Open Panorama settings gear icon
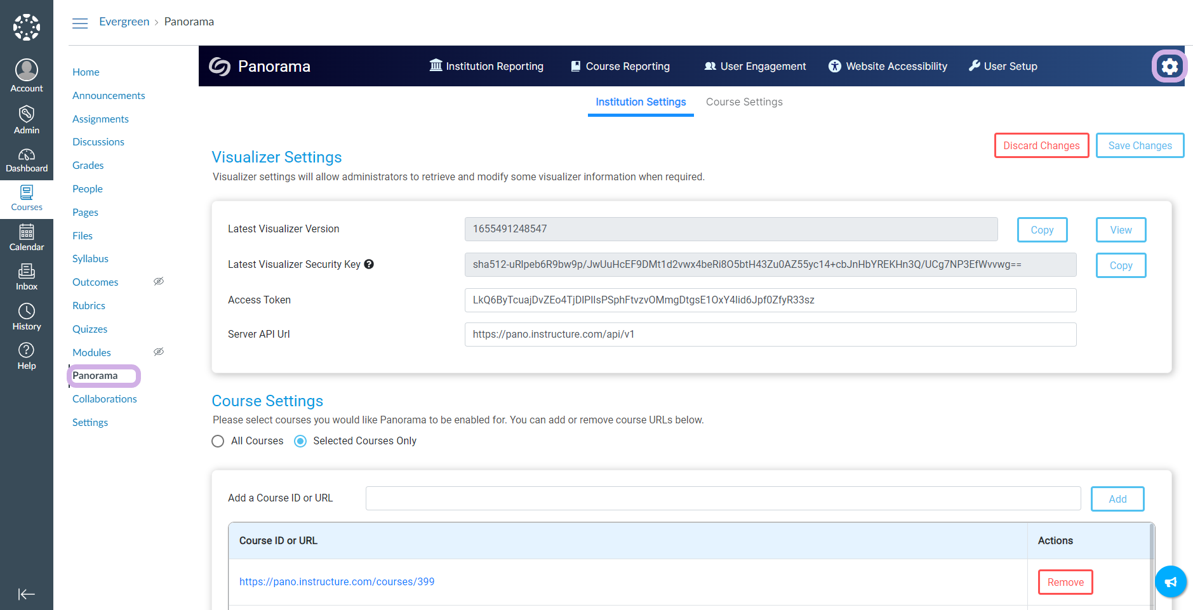The height and width of the screenshot is (610, 1193). 1170,66
